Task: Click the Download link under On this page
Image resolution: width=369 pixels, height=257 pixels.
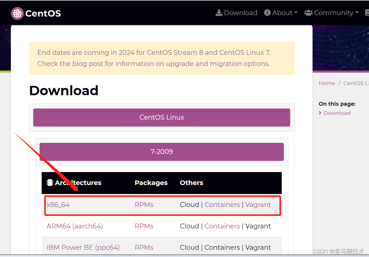Action: click(x=337, y=113)
